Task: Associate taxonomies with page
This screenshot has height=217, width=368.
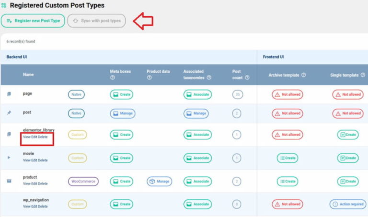Action: point(197,94)
